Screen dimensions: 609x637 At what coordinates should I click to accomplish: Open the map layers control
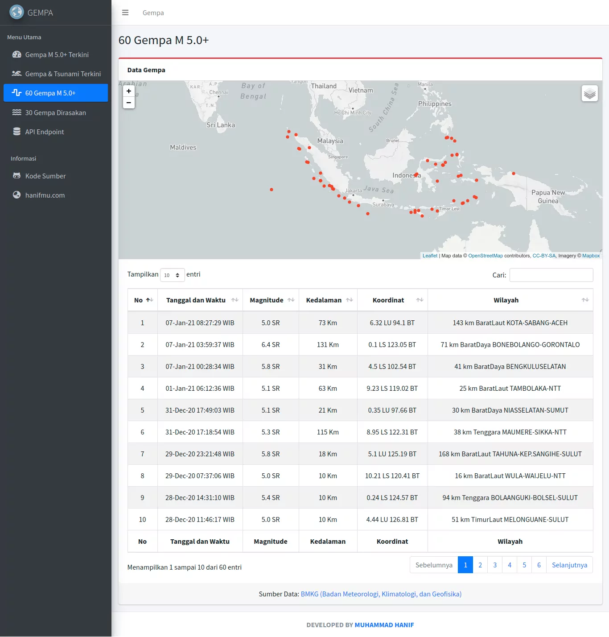coord(589,94)
